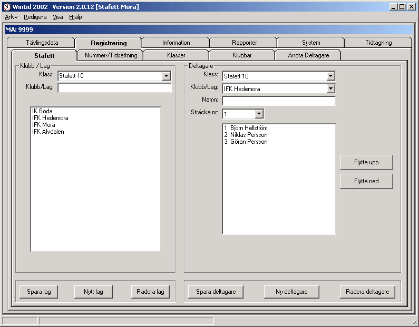This screenshot has width=419, height=327.
Task: Open the Klubbar sub-tab
Action: [x=242, y=55]
